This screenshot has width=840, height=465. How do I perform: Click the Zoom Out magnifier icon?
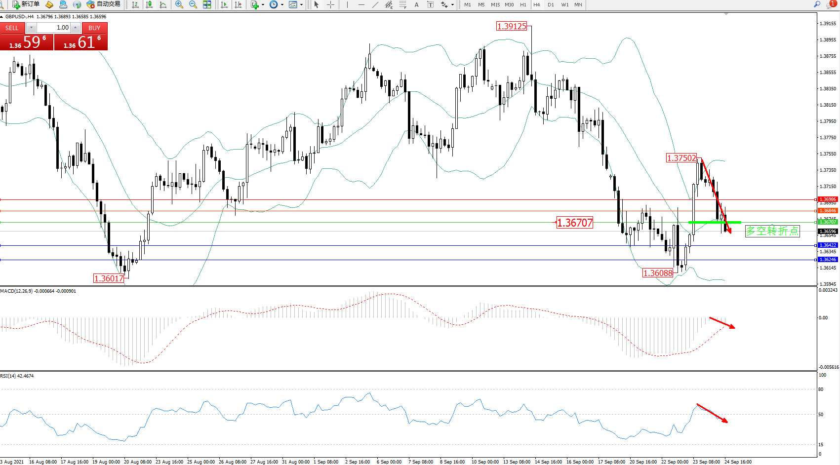[193, 4]
